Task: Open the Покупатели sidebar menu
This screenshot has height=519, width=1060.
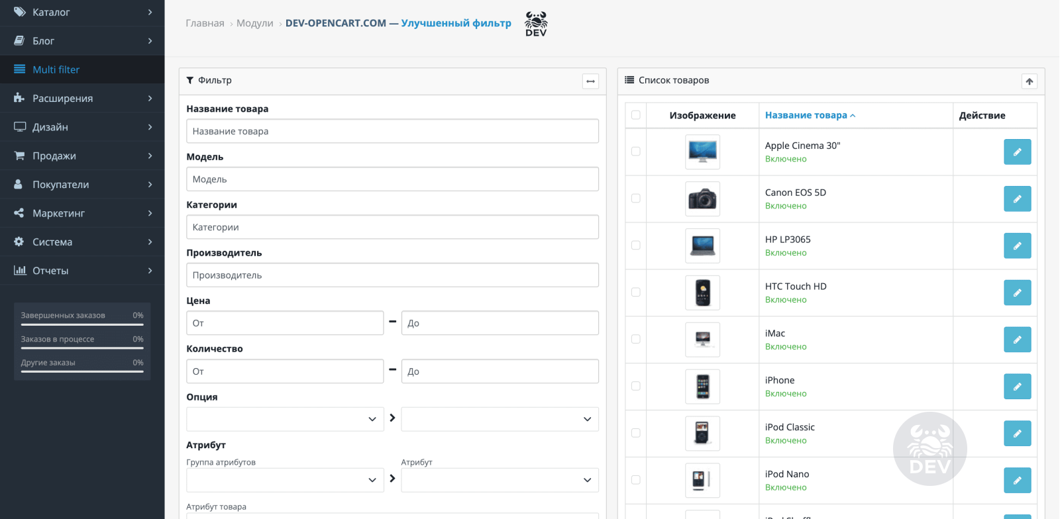Action: tap(82, 184)
